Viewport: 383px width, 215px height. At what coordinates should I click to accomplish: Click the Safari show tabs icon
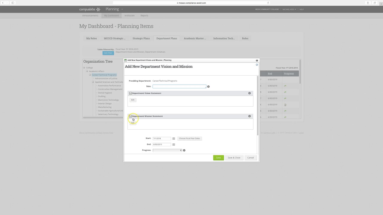tap(375, 3)
